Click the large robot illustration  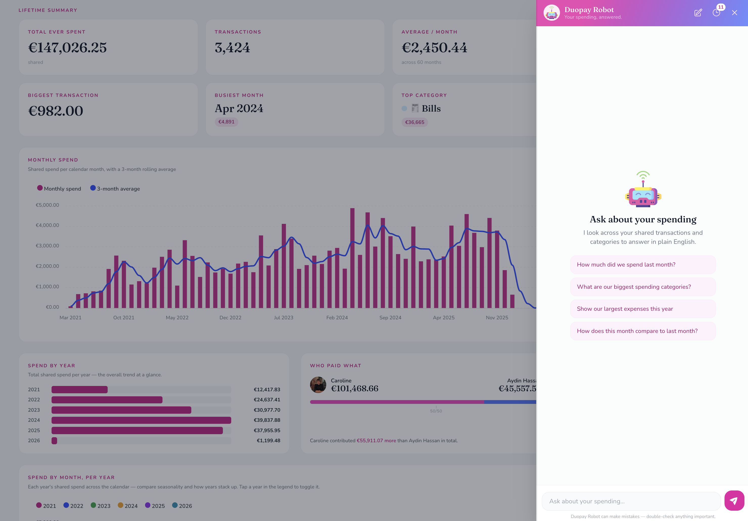point(643,189)
